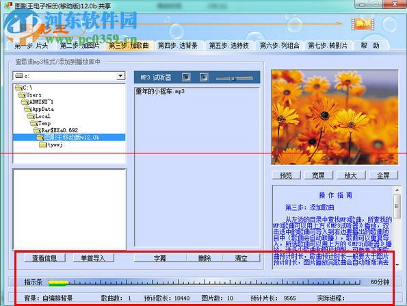Click the 图片数: 10 status text

pos(218,298)
